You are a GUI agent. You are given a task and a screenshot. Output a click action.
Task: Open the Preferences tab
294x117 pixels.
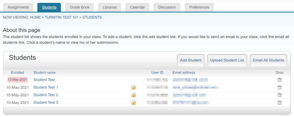[199, 7]
